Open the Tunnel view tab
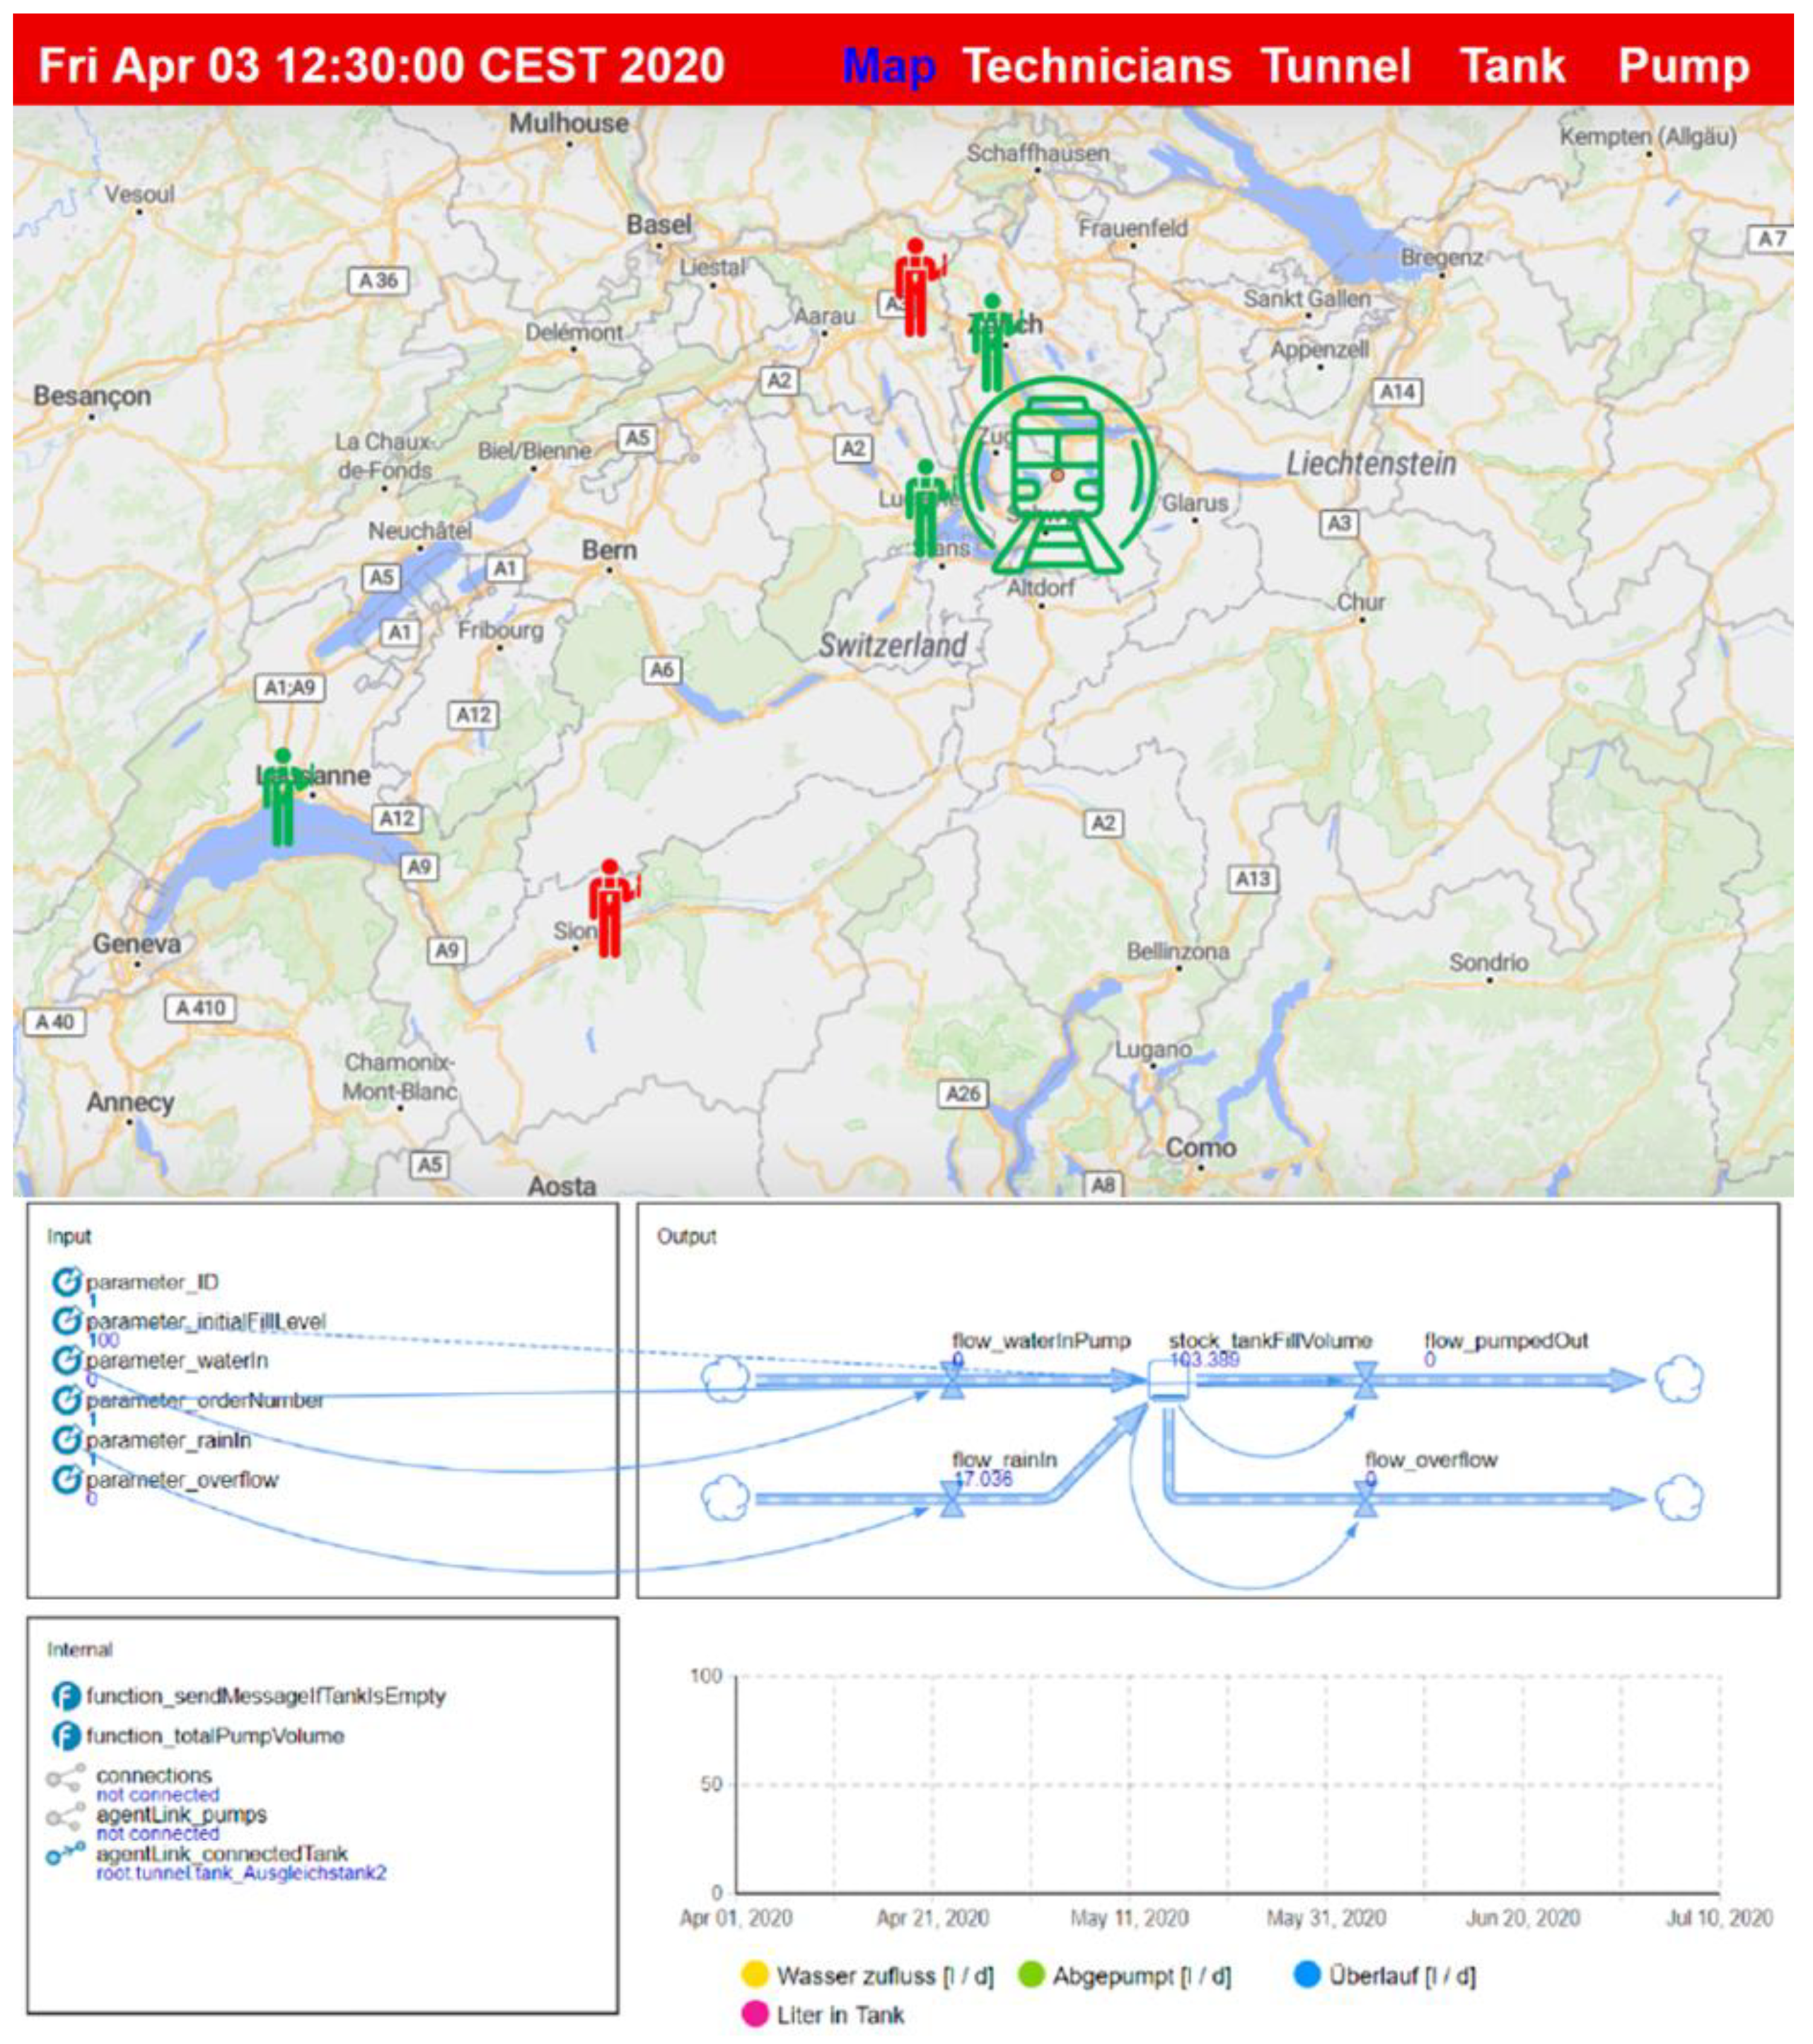The width and height of the screenshot is (1813, 2044). pos(1336,66)
